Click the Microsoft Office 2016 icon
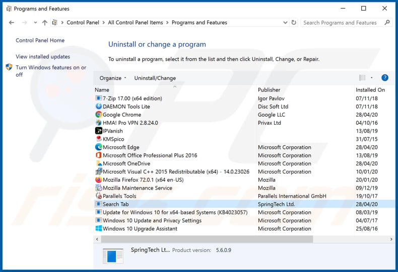 98,155
